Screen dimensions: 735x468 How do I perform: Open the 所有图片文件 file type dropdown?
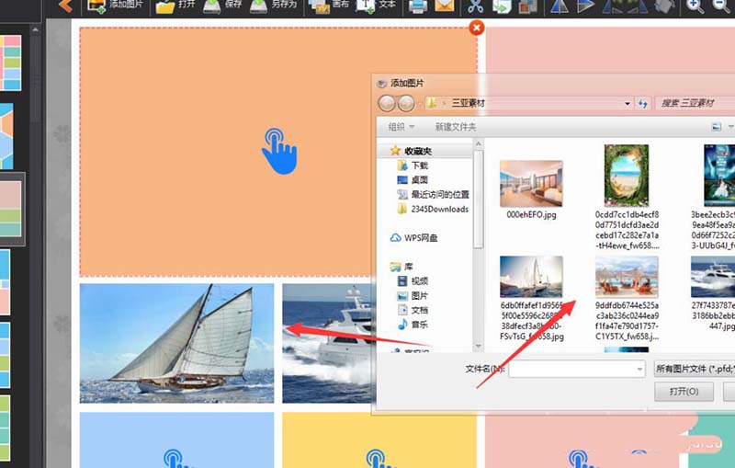click(x=695, y=369)
